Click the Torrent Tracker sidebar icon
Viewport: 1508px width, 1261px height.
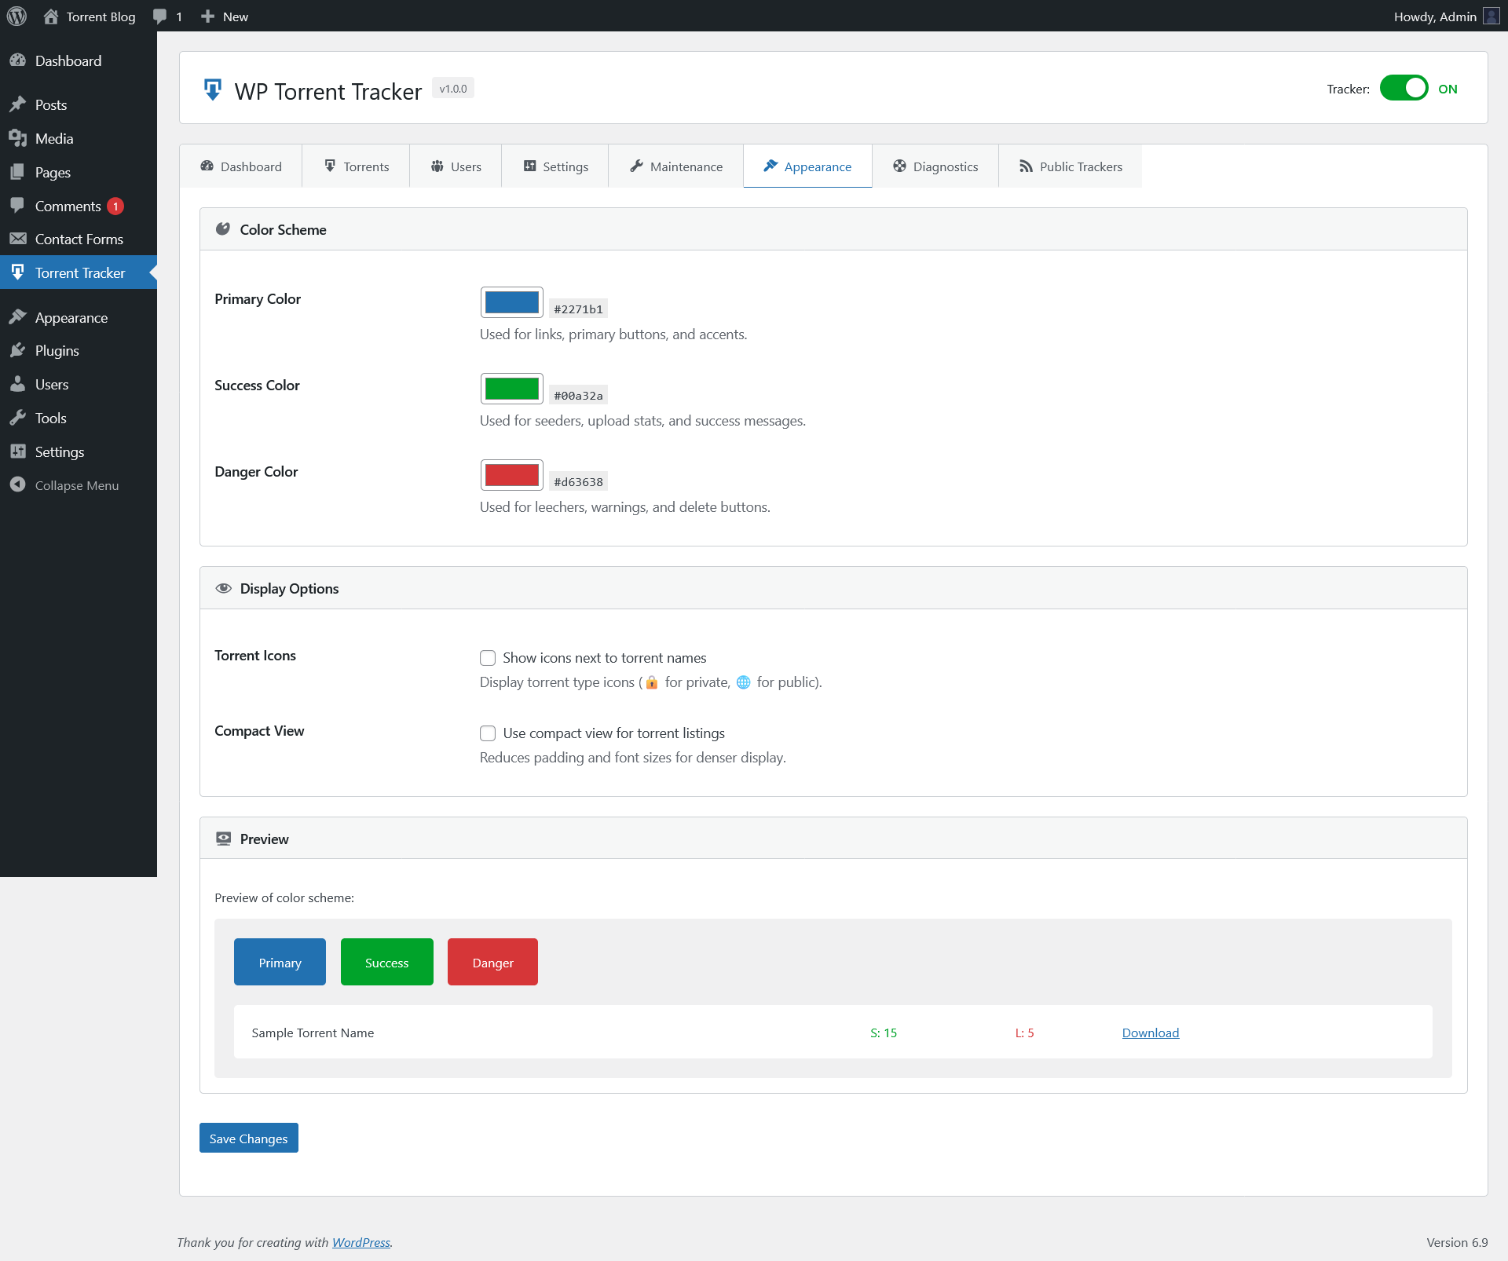pyautogui.click(x=17, y=272)
